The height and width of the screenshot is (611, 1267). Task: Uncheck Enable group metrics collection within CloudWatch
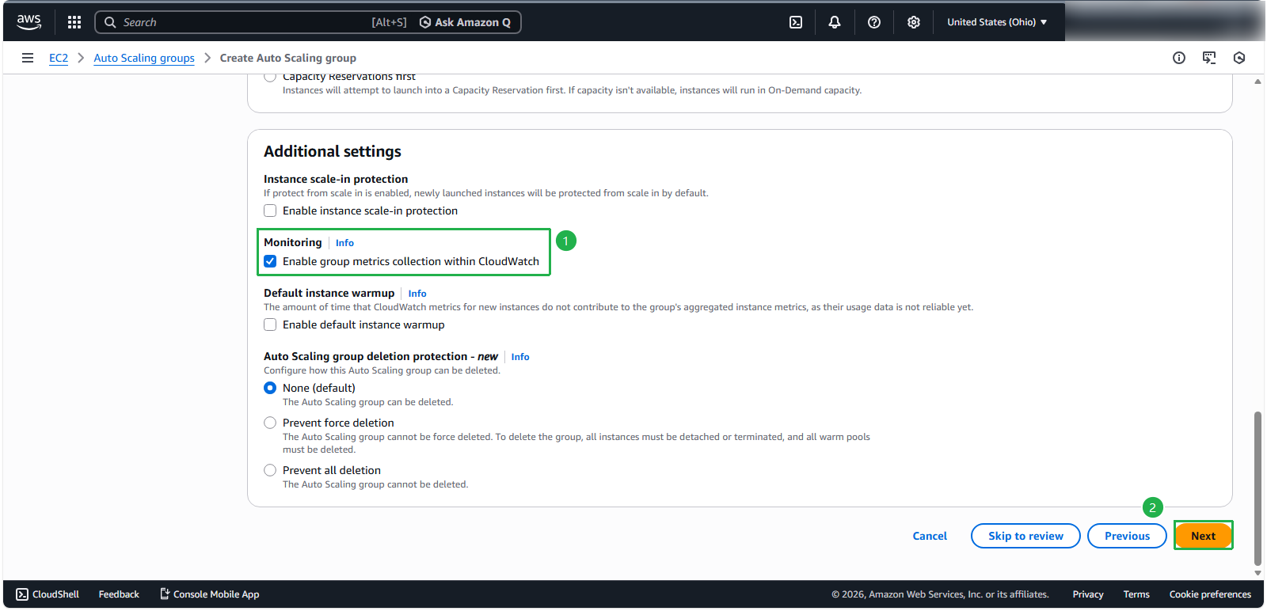270,261
